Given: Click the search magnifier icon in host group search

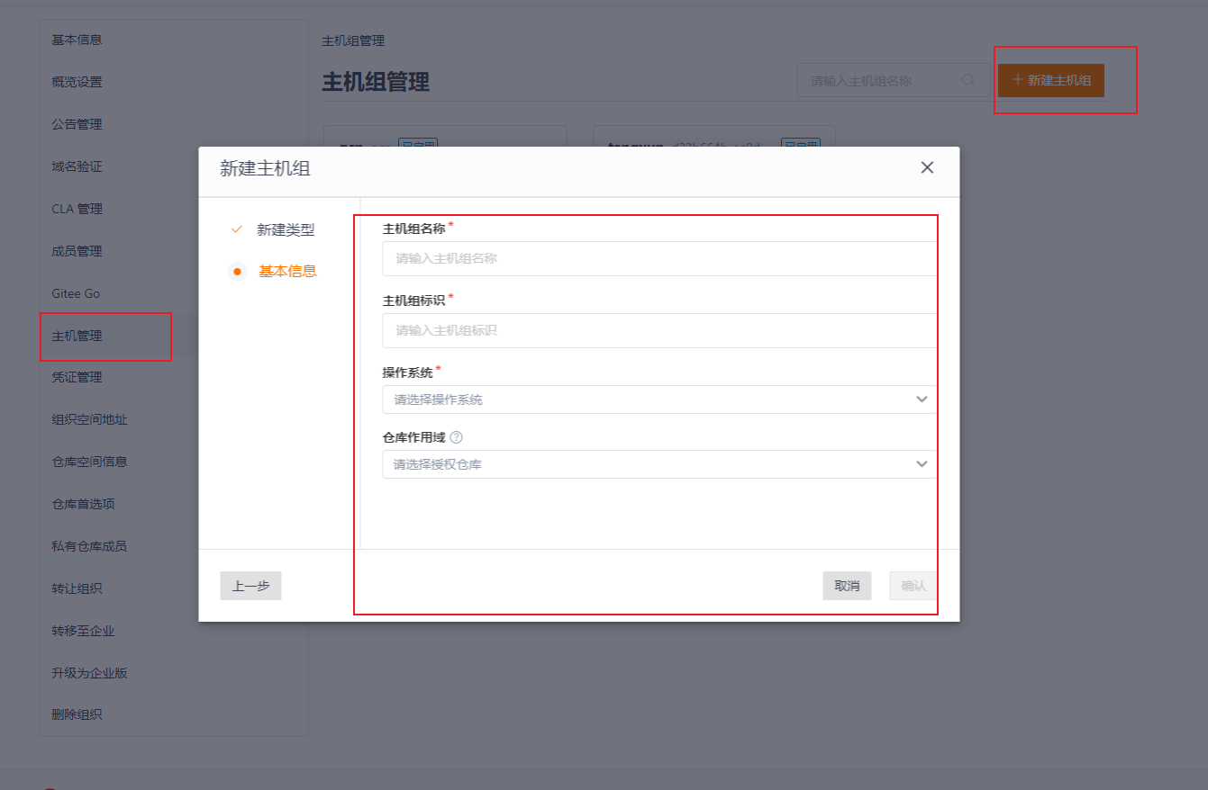Looking at the screenshot, I should coord(969,80).
